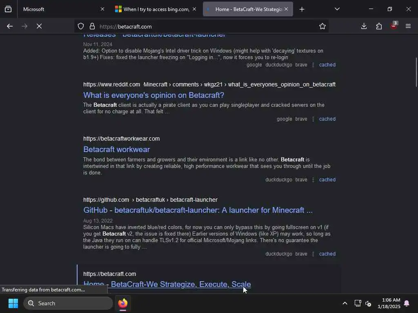Open the clock showing 1:06 AM

(x=389, y=303)
